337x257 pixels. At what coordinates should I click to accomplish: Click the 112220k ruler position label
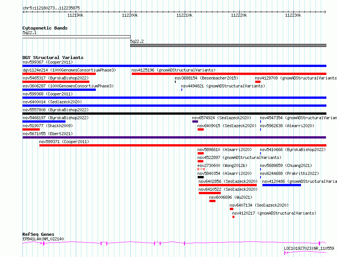point(239,15)
